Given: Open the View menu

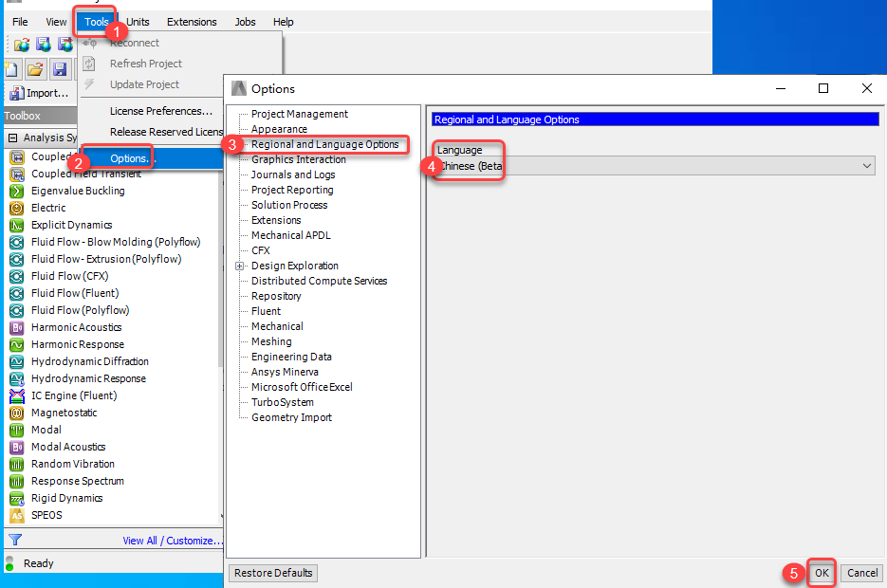Looking at the screenshot, I should point(56,22).
